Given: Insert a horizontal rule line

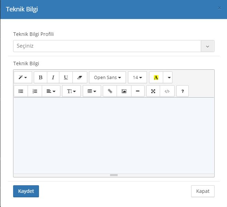Looking at the screenshot, I should [x=138, y=91].
